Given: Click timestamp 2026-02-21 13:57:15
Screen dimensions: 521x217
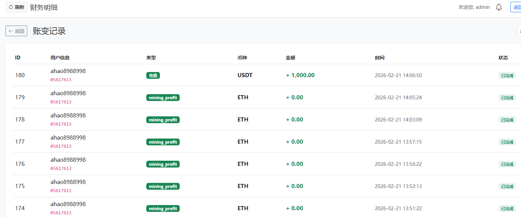Looking at the screenshot, I should tap(398, 142).
